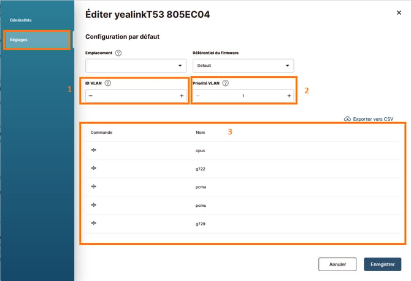411x281 pixels.
Task: Grab the move handle for g722 codec
Action: point(94,168)
